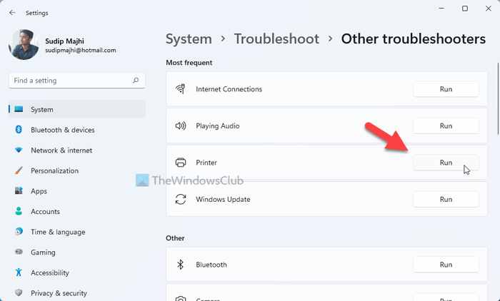Navigate to System in the breadcrumb
This screenshot has height=301, width=500.
click(189, 39)
